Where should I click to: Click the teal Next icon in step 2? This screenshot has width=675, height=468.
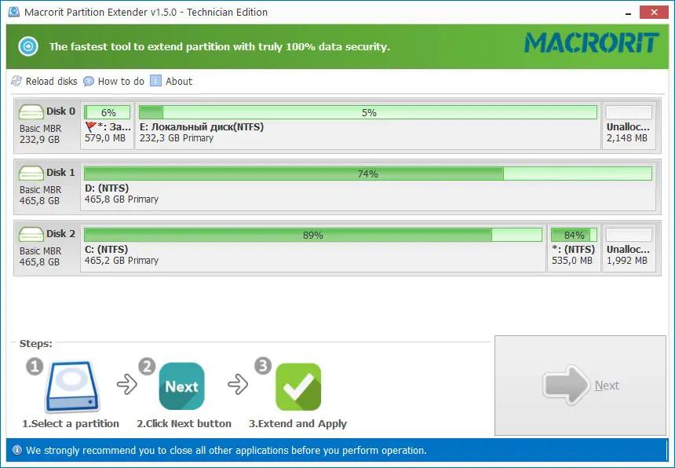[181, 386]
